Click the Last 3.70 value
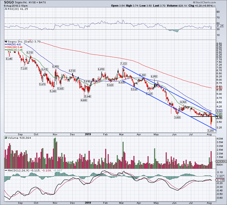This screenshot has width=227, height=205. (x=159, y=6)
